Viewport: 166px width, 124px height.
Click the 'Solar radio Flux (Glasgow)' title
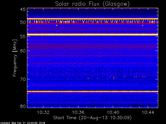(x=92, y=4)
